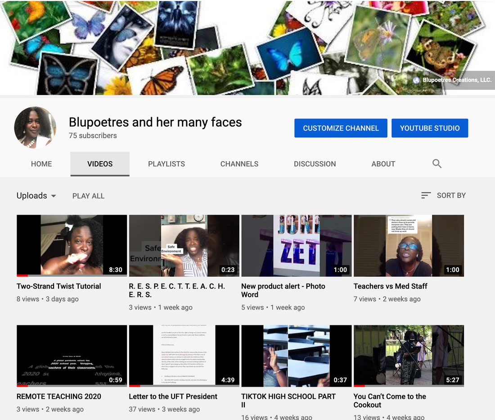Click You Can't Come to the Cookout thumbnail
Screen dimensions: 495x420
tap(409, 356)
